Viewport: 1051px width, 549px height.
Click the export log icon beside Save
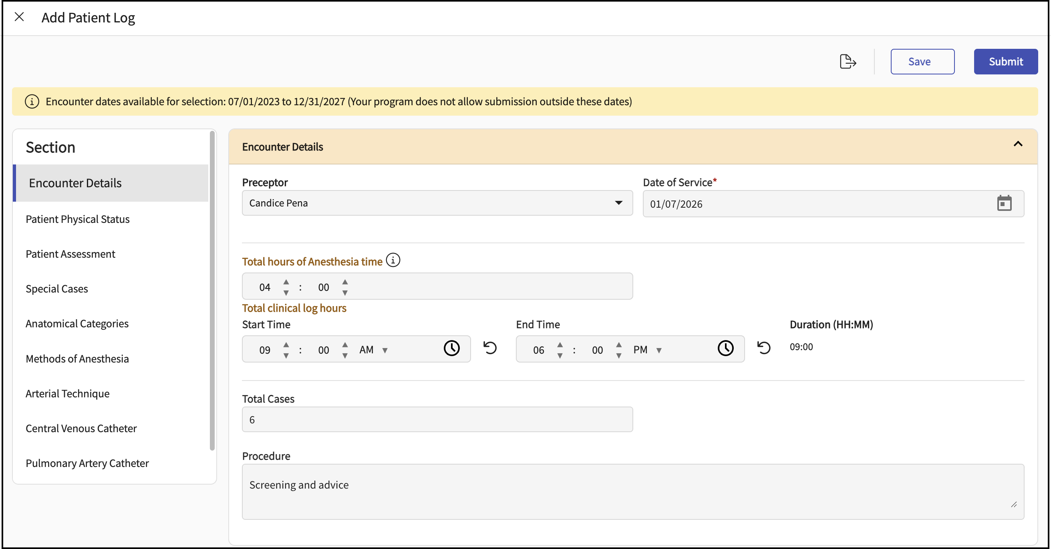(848, 62)
